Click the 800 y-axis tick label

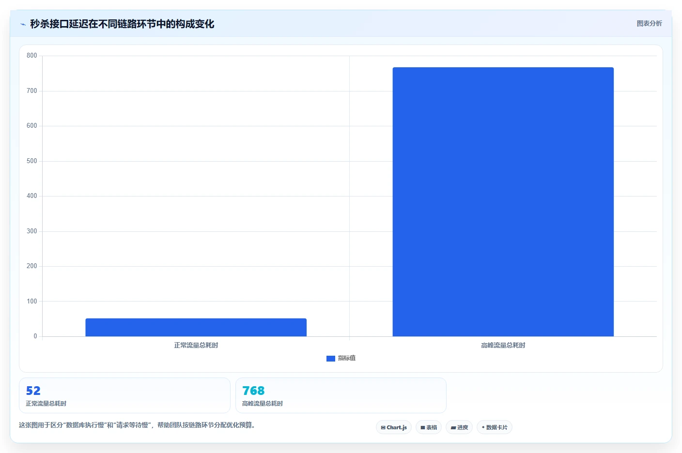click(x=32, y=56)
